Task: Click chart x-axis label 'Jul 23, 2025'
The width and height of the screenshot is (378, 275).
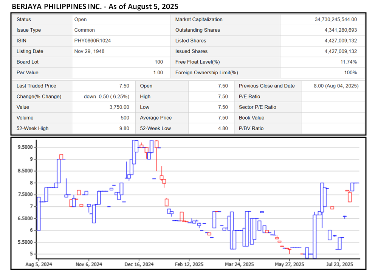Action: click(x=340, y=264)
